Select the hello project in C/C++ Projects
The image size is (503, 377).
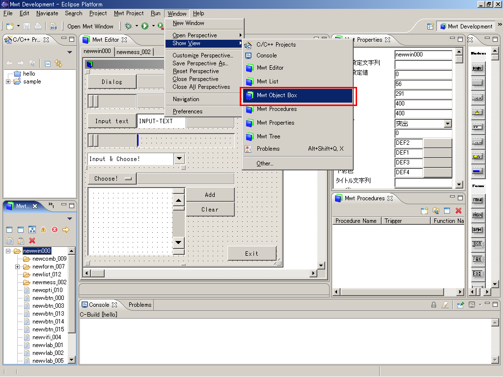click(29, 74)
